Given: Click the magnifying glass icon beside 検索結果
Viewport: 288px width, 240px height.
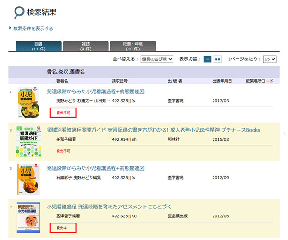Looking at the screenshot, I should (18, 11).
